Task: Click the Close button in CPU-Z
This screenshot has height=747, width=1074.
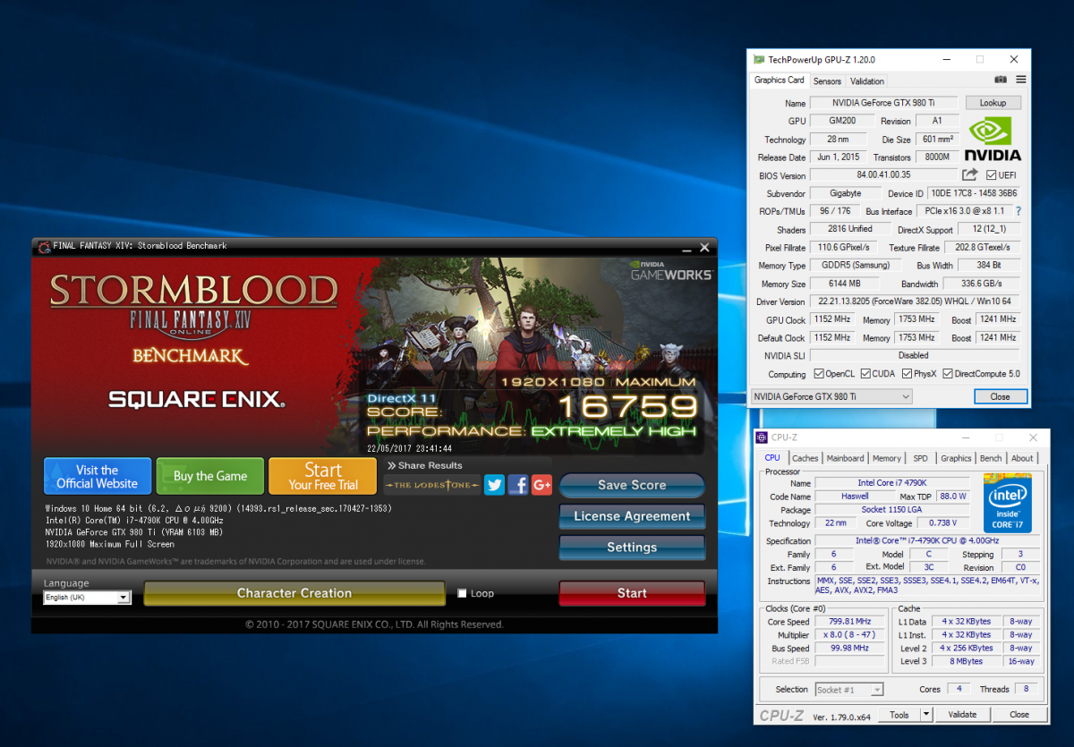Action: pyautogui.click(x=1019, y=715)
